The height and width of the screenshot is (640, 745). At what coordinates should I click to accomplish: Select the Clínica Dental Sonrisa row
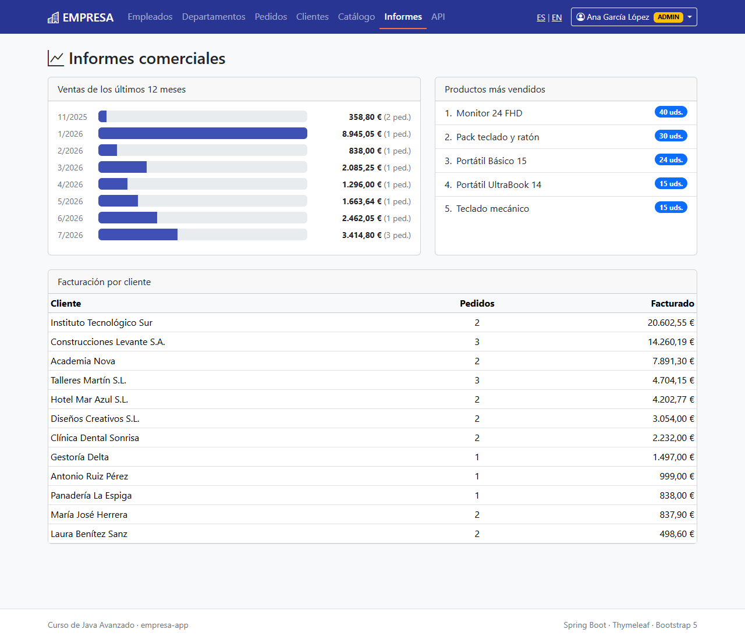tap(372, 438)
